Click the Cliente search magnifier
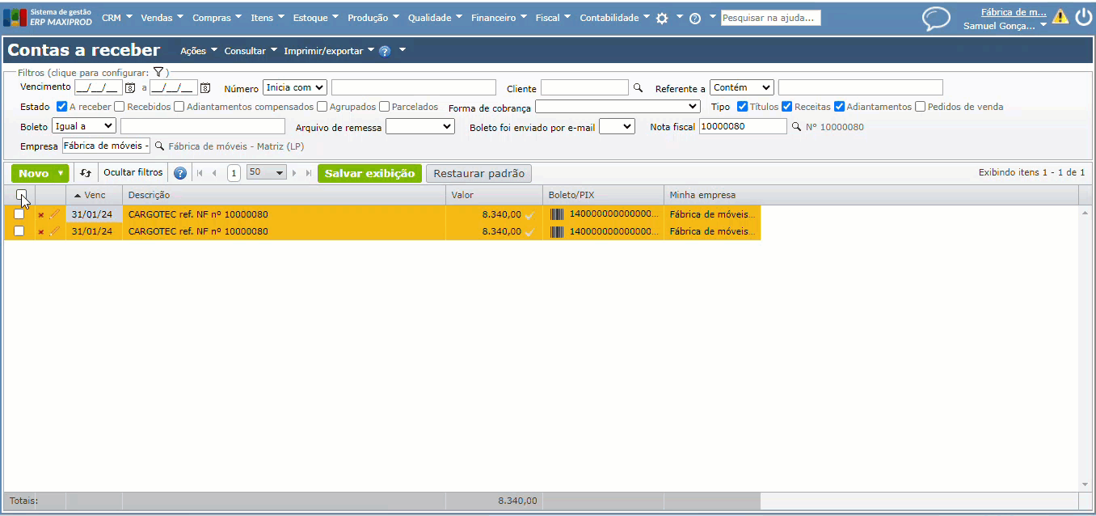Screen dimensions: 1096x516 (x=637, y=88)
